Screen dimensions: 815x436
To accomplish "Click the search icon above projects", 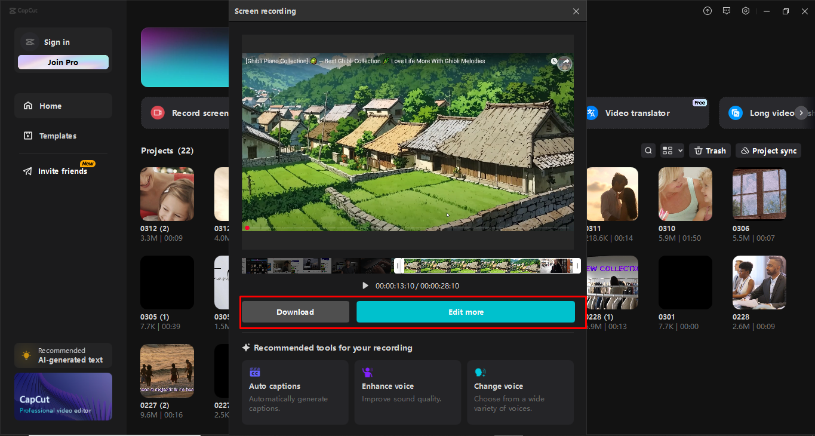I will click(x=648, y=150).
